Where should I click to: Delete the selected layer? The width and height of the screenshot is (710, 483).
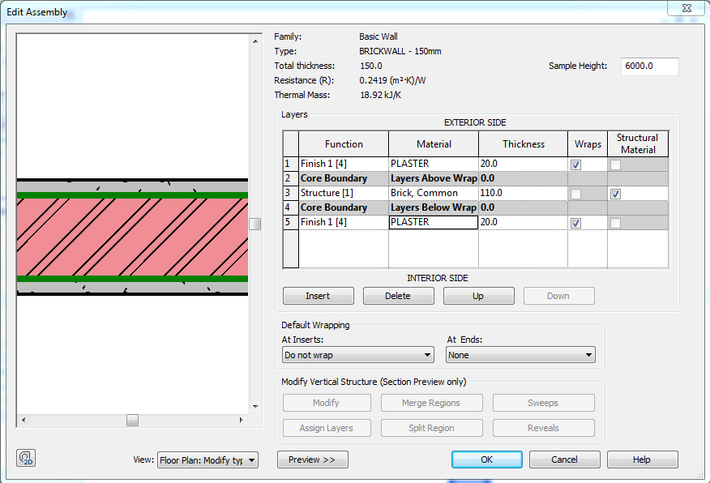point(398,295)
